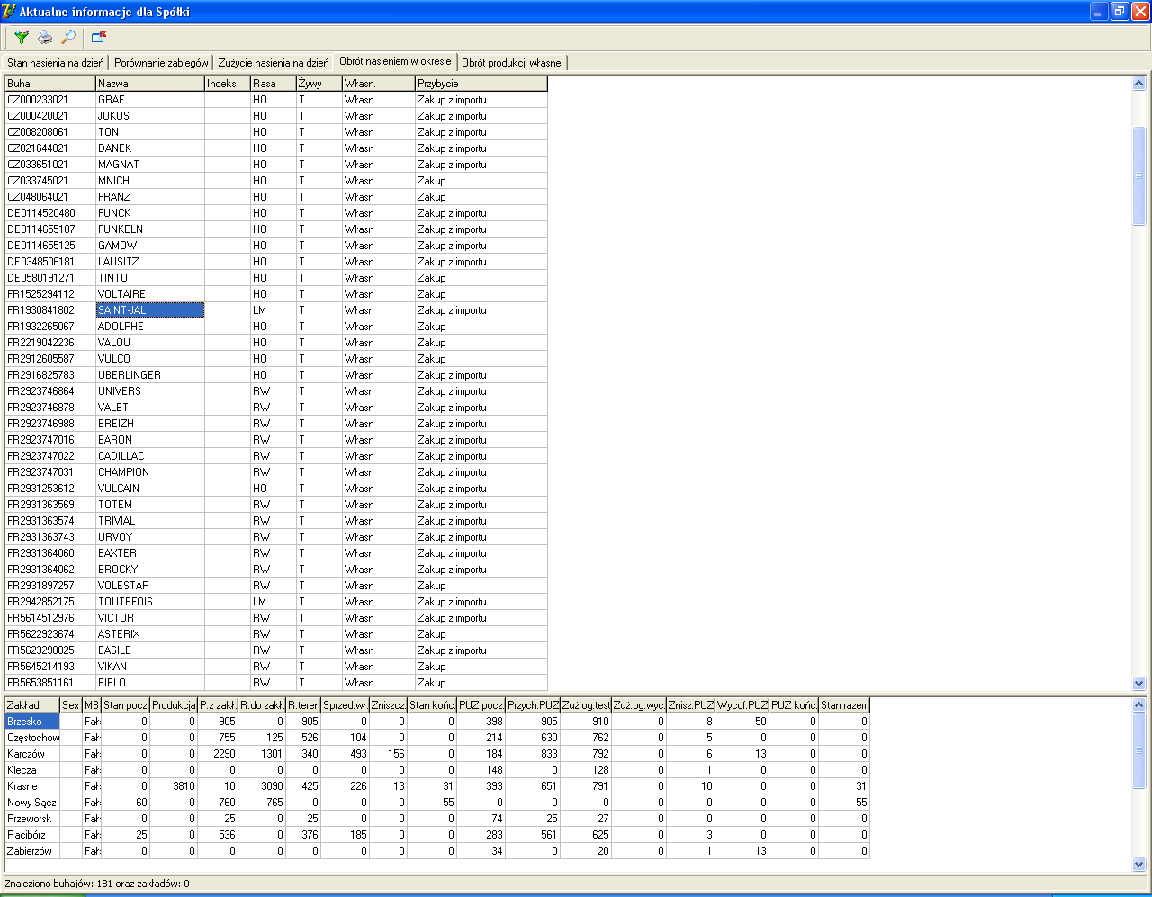Click the value 3810 in Krasne row
The width and height of the screenshot is (1152, 897).
(174, 786)
